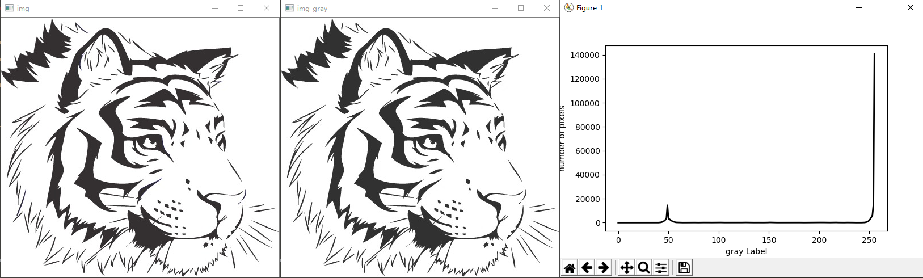The image size is (923, 278).
Task: Click the 250 x-axis tick label
Action: point(869,240)
